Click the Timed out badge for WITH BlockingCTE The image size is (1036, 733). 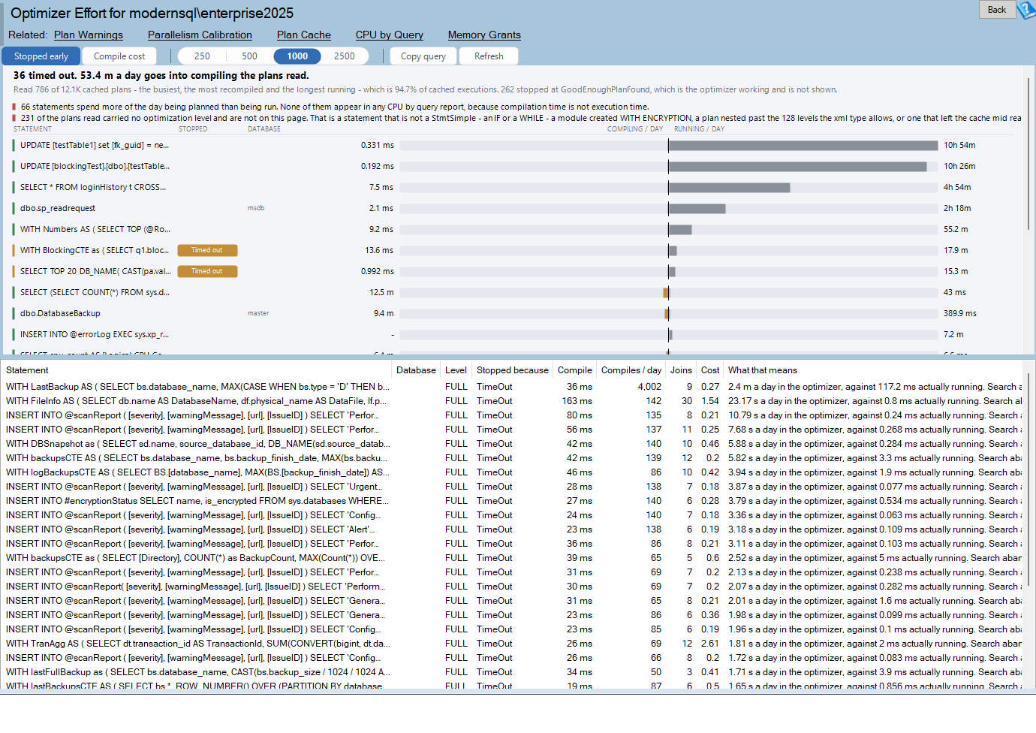tap(207, 250)
